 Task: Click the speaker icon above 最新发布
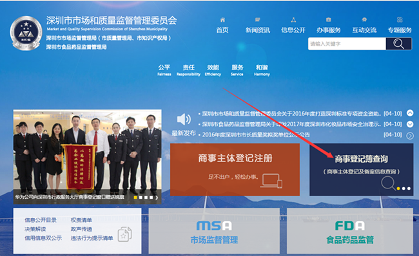pyautogui.click(x=184, y=119)
